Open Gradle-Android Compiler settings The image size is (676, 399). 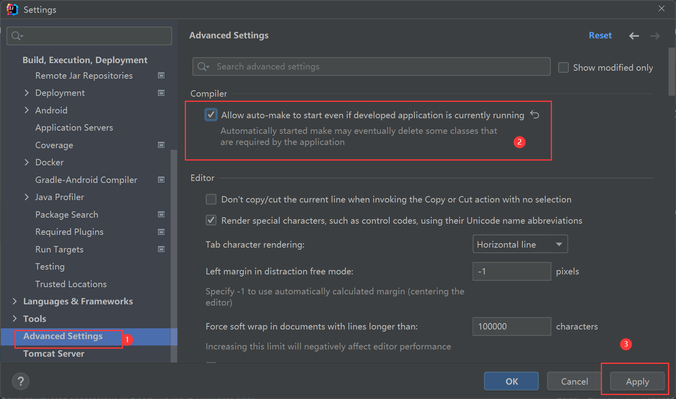[x=86, y=180]
